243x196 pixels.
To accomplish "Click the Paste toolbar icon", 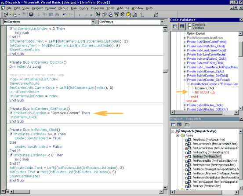I will click(x=51, y=15).
